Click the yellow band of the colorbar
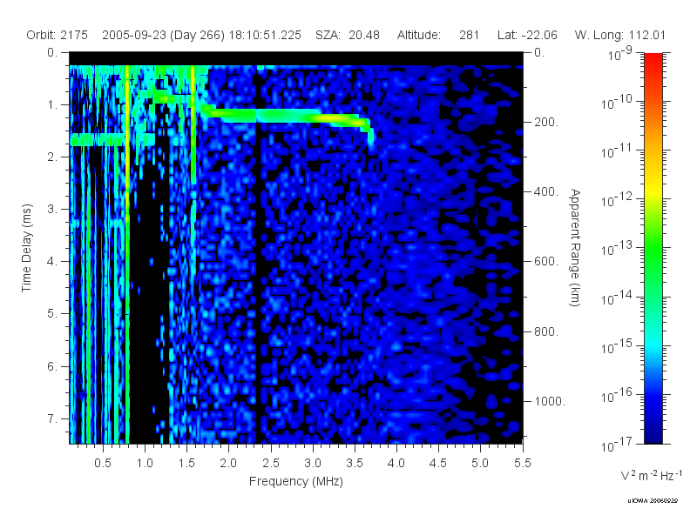The image size is (697, 522). 653,191
